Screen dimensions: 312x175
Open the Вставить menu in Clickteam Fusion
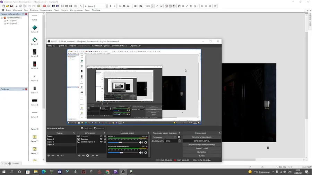click(x=34, y=10)
